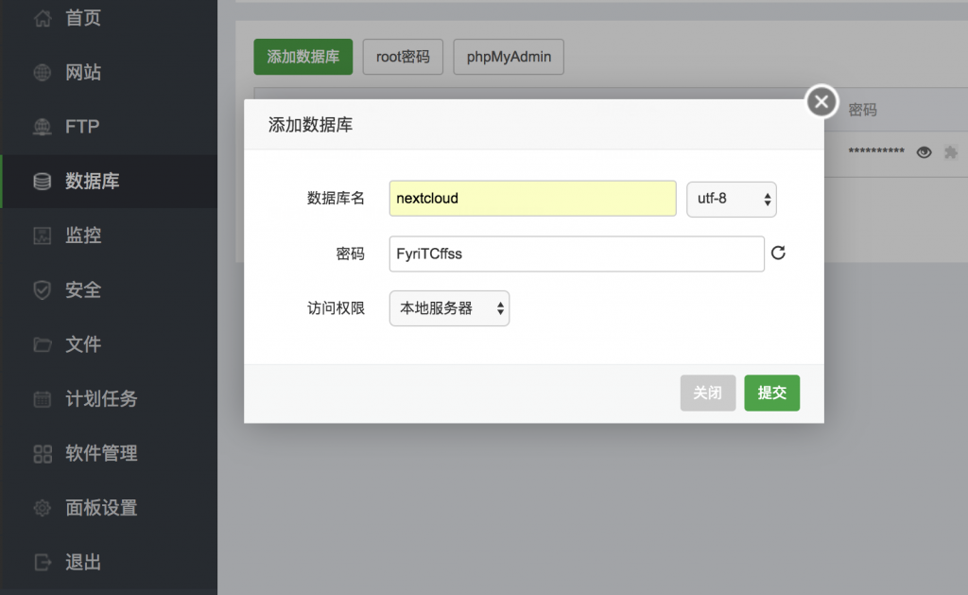Click the 密码 column header
Image resolution: width=968 pixels, height=595 pixels.
pos(862,110)
